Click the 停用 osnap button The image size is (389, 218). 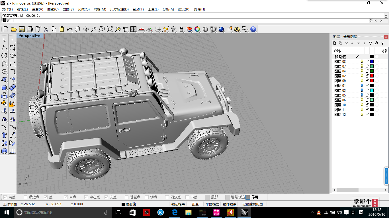(x=252, y=197)
